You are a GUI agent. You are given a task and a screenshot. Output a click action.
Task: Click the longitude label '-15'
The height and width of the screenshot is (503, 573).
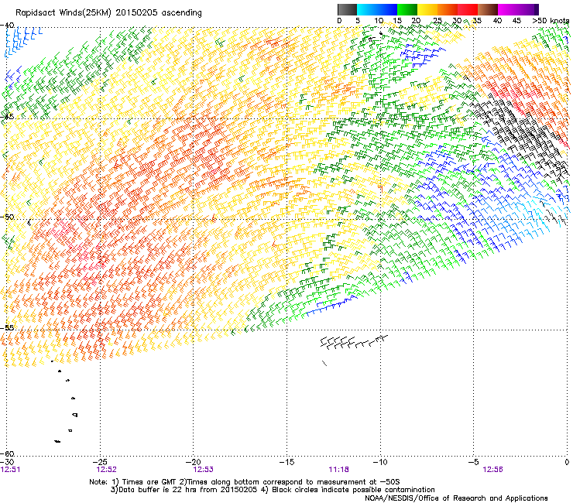(286, 462)
